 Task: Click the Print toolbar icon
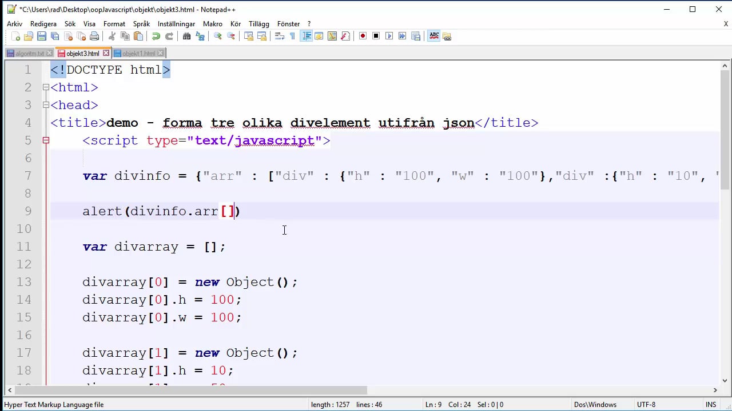94,36
